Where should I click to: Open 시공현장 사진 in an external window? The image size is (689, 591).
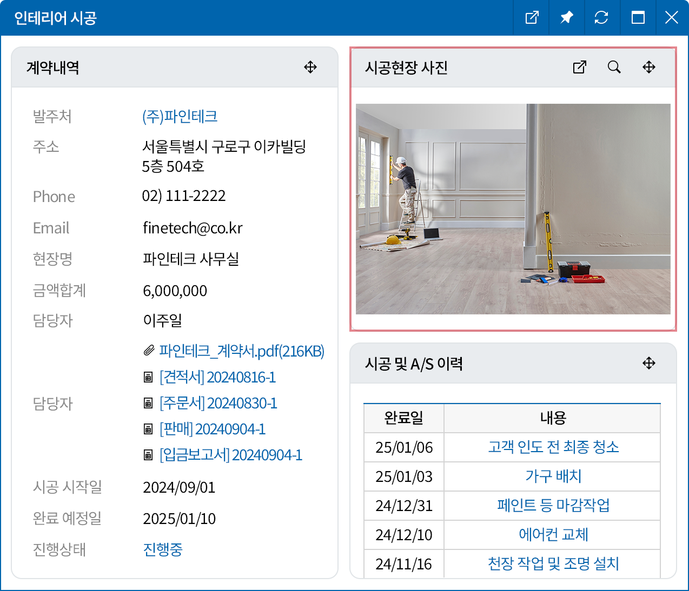click(579, 67)
